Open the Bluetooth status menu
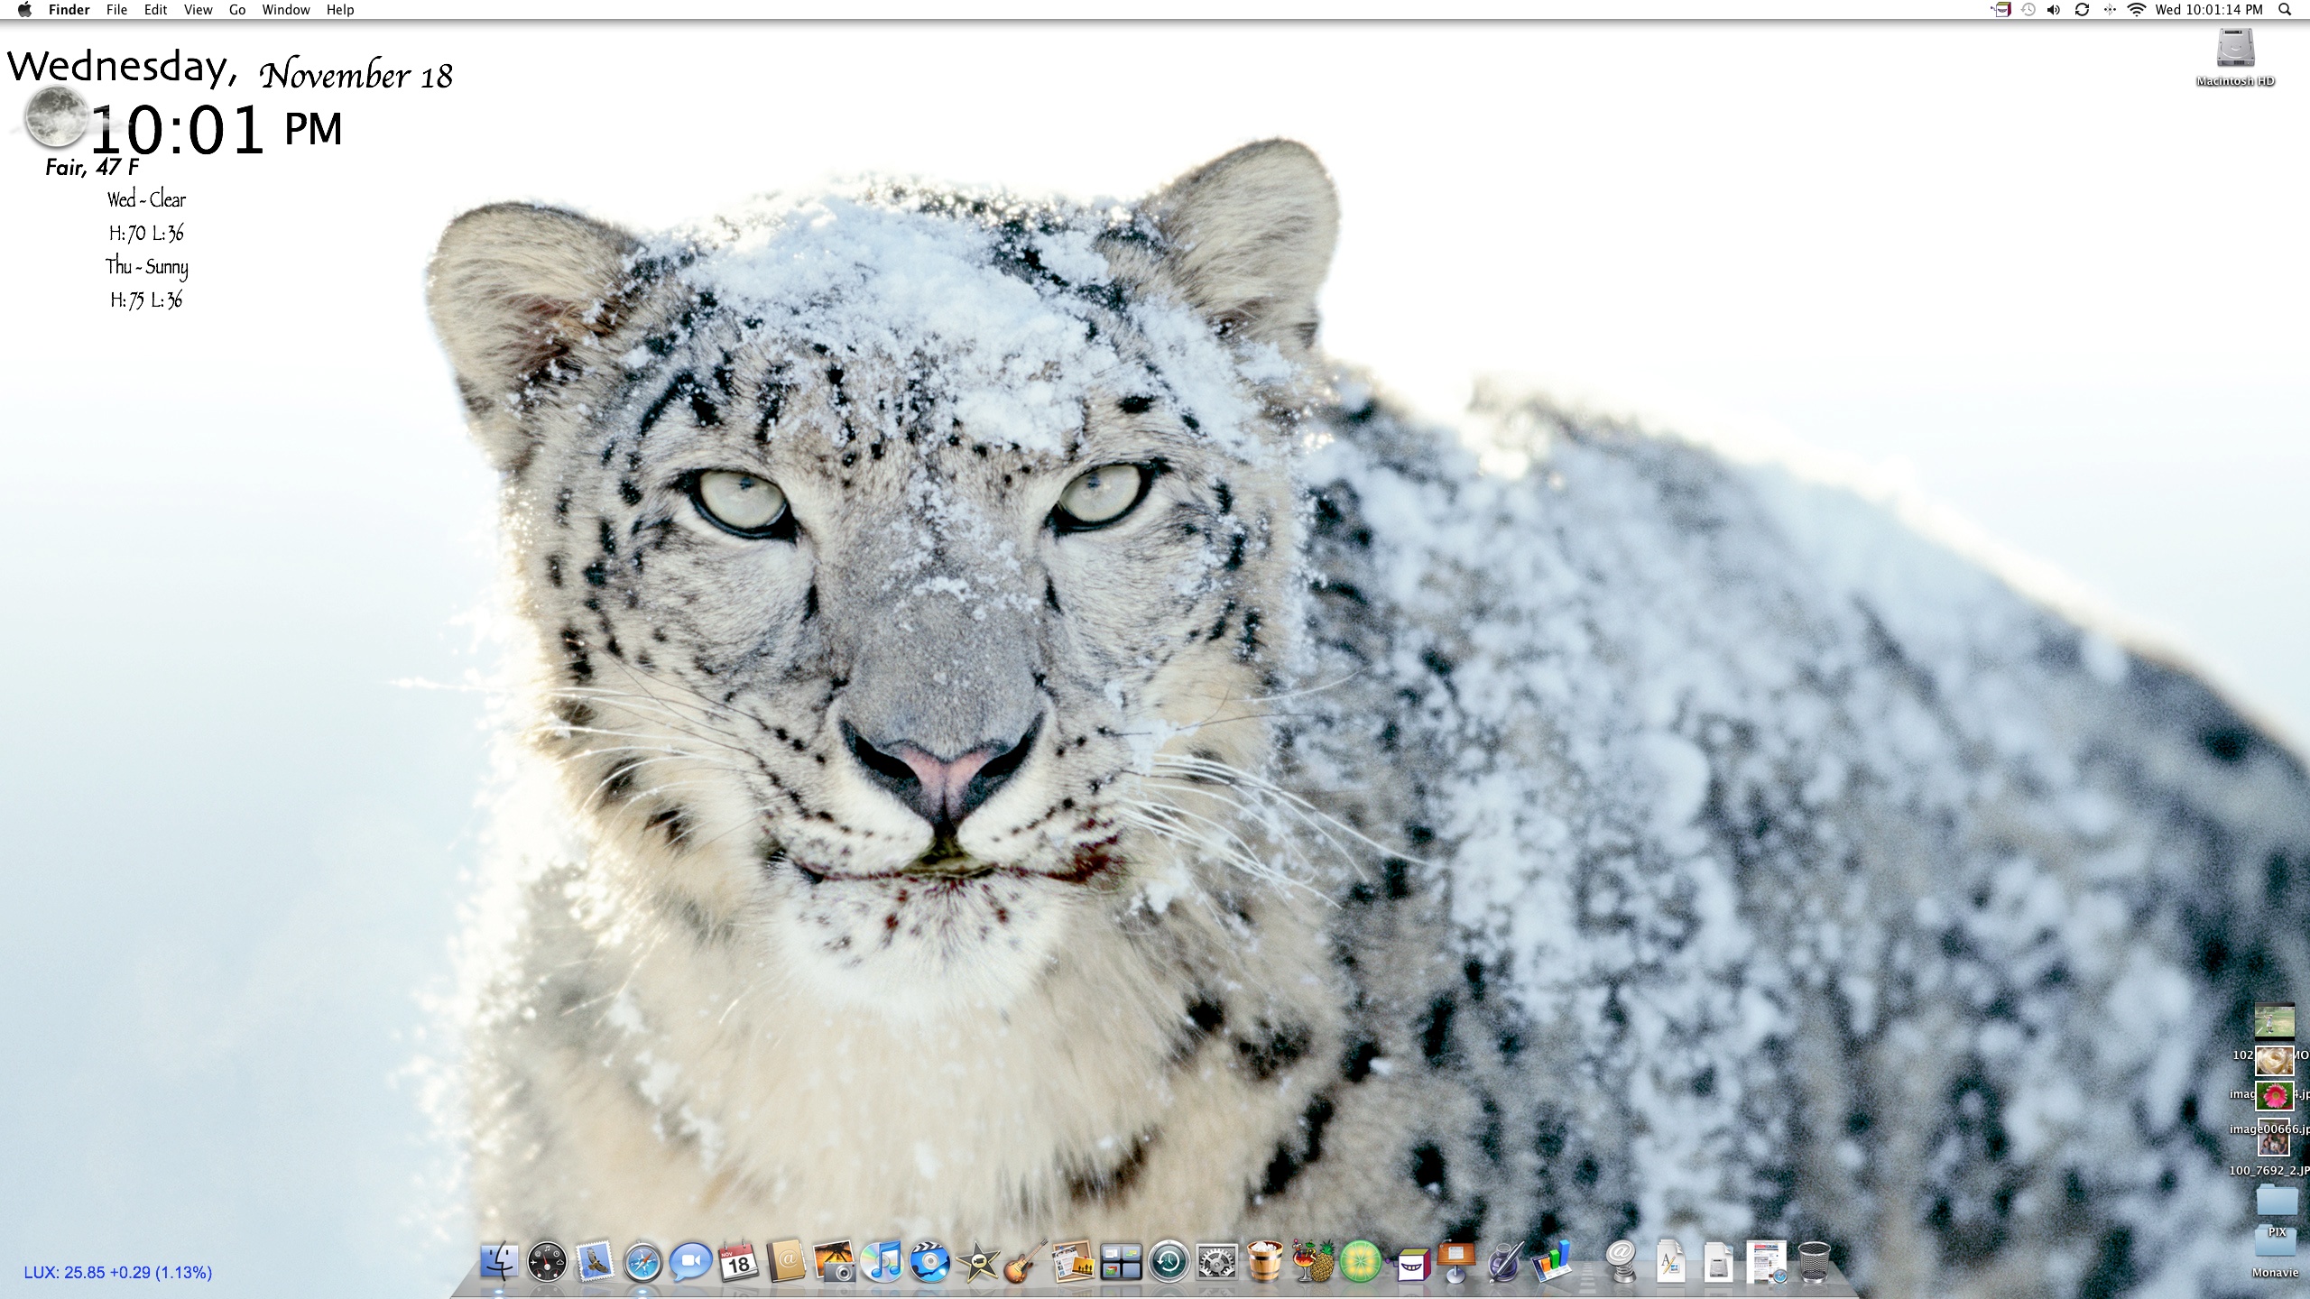The height and width of the screenshot is (1299, 2310). pos(2110,10)
